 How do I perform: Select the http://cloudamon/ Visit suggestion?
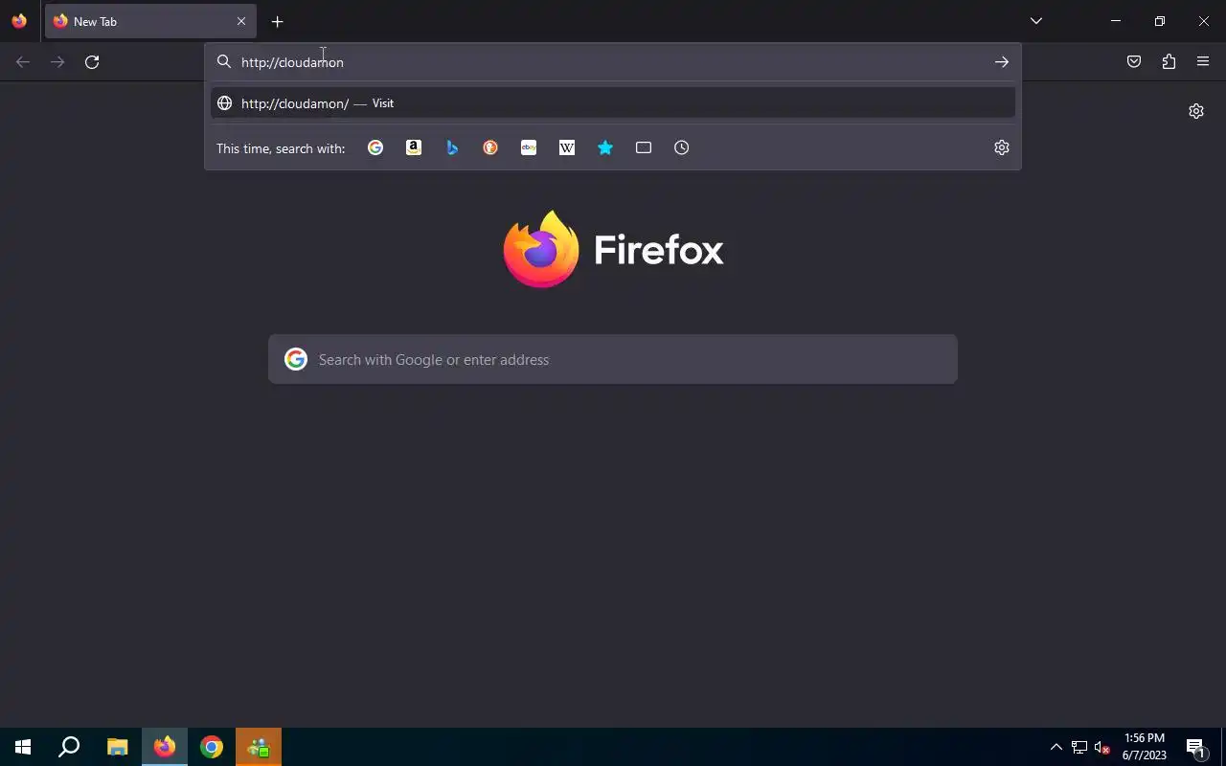[x=613, y=103]
